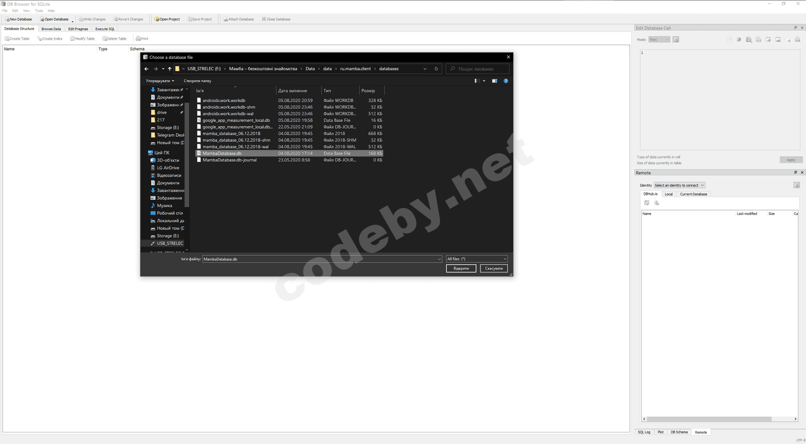Sort files by Тип column
The width and height of the screenshot is (806, 444).
341,91
